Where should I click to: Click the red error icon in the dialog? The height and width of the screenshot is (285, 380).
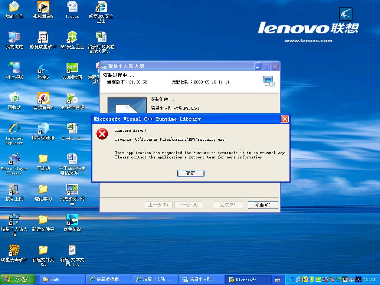tap(102, 134)
